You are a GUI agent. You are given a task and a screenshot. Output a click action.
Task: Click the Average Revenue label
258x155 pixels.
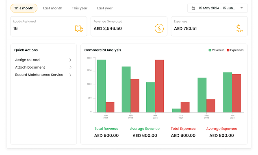[x=145, y=129]
